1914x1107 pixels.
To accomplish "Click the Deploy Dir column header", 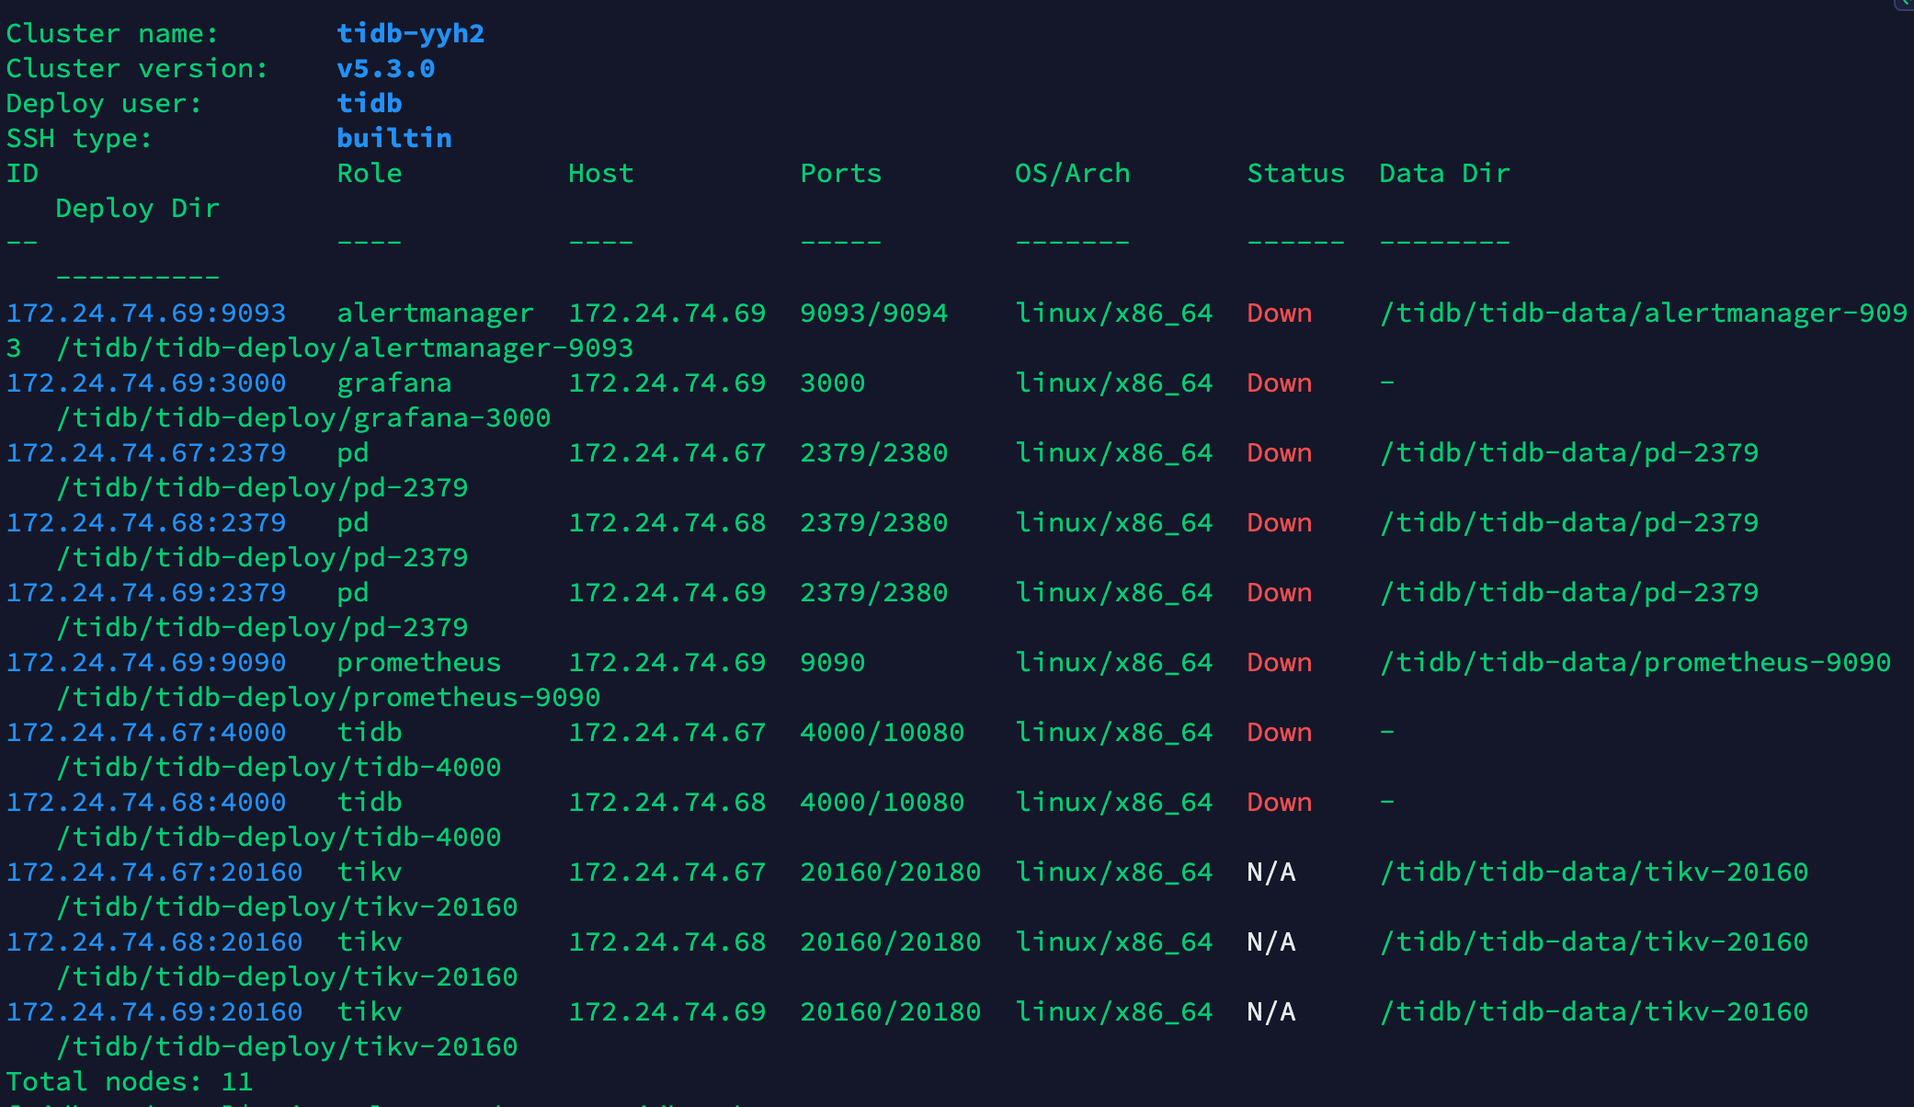I will click(137, 209).
